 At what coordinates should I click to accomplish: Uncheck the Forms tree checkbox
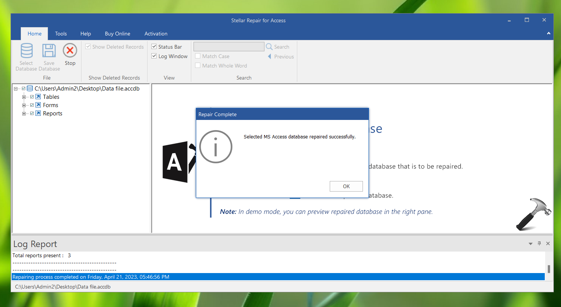32,105
